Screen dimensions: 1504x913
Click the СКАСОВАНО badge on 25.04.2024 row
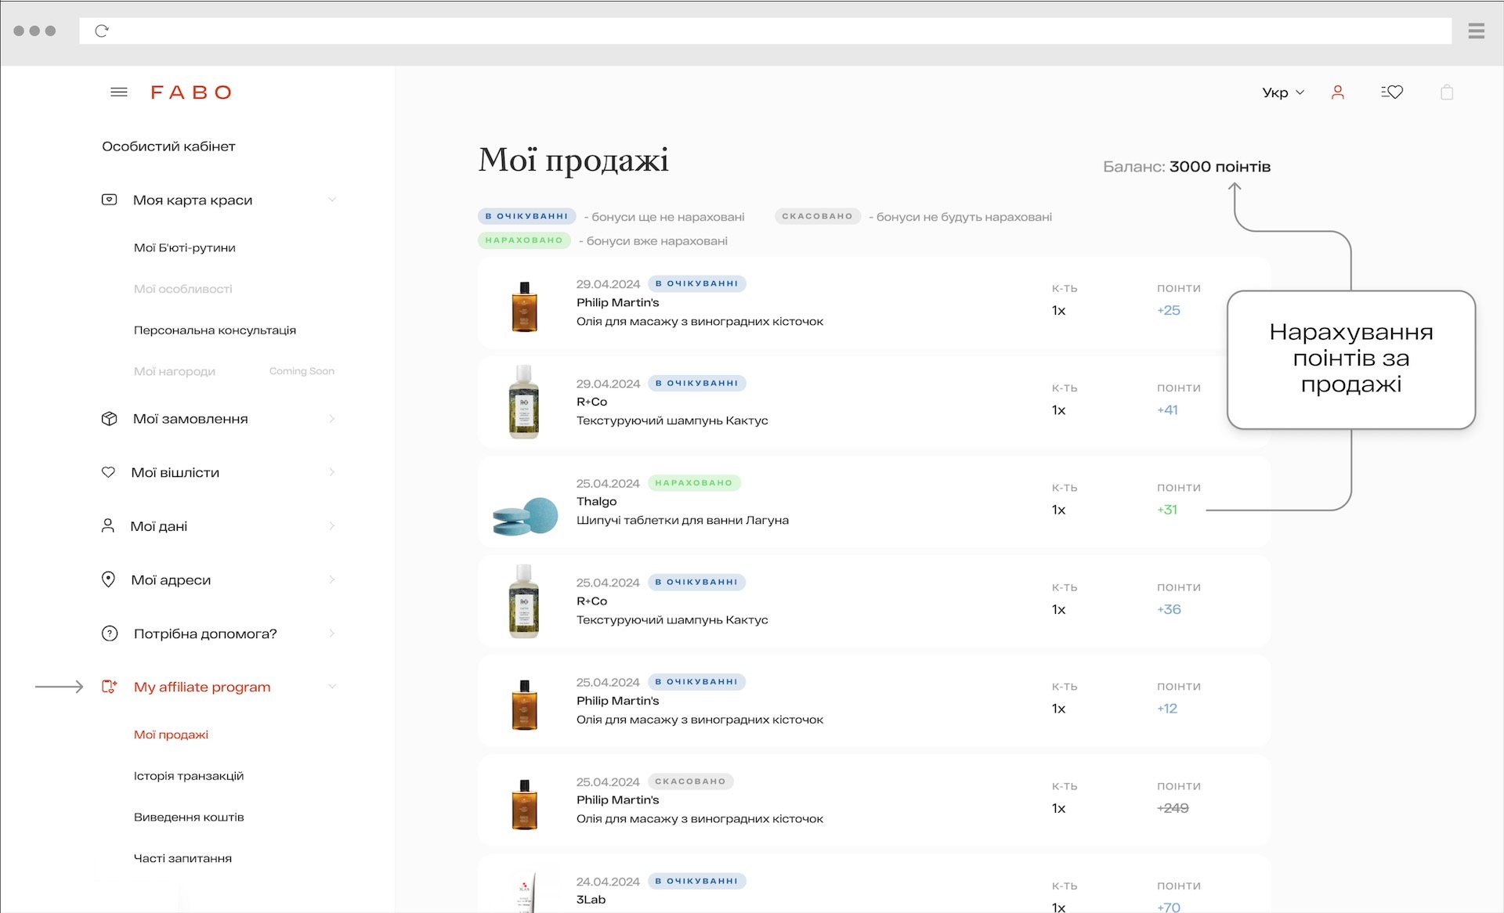coord(690,781)
